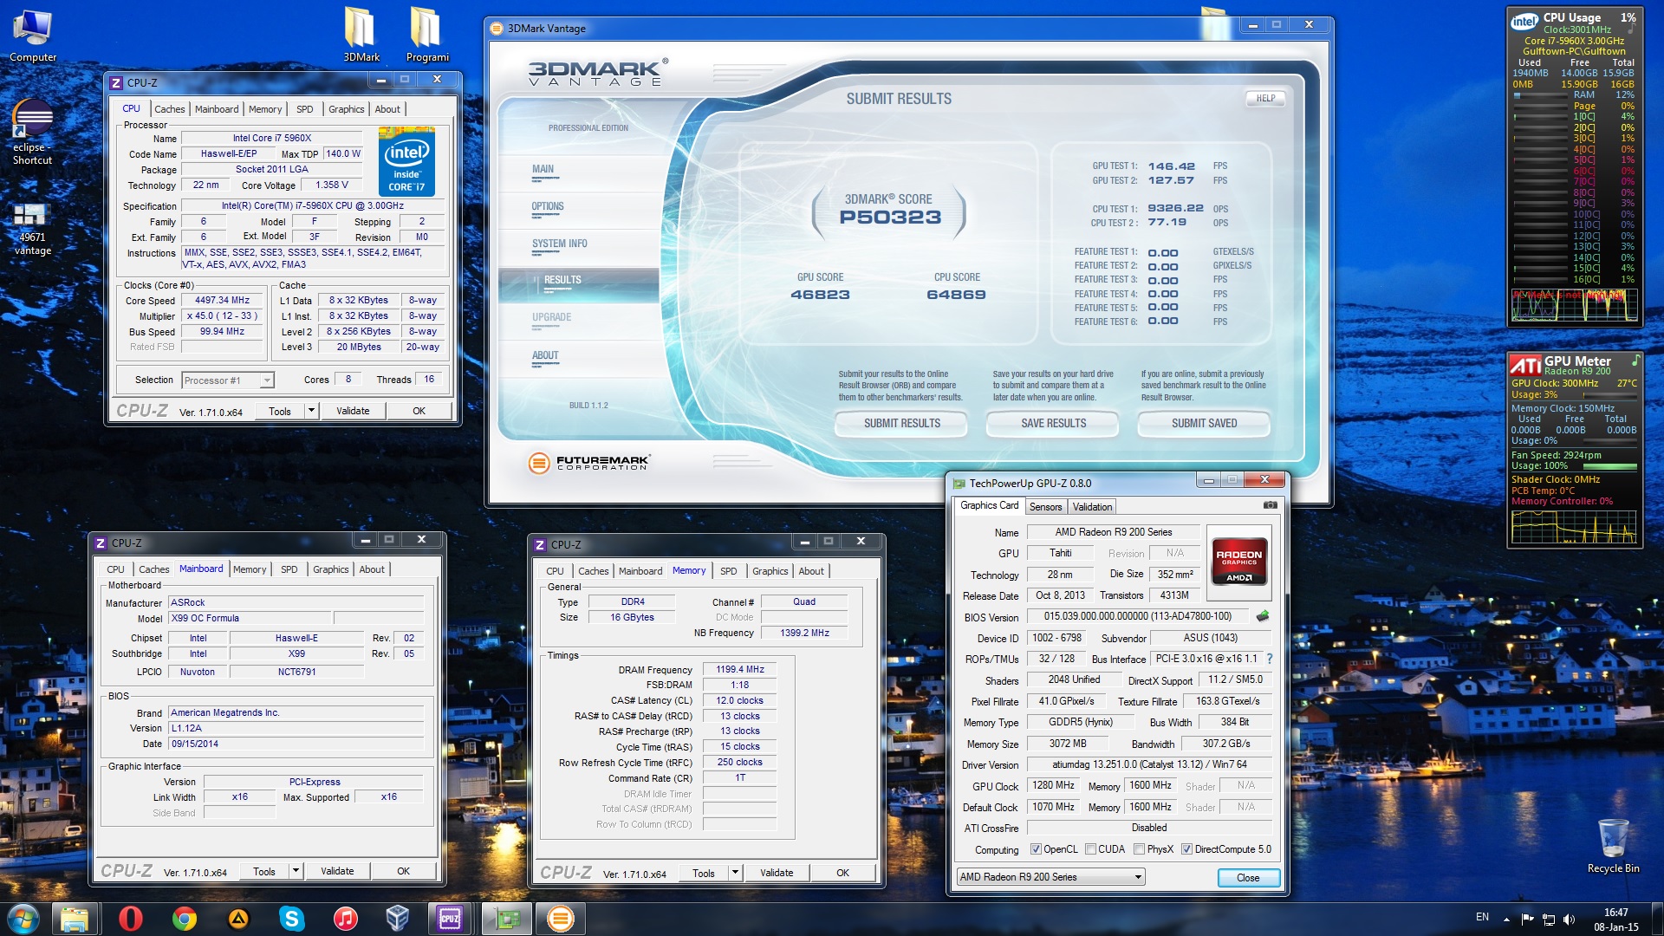Click the SAVE RESULTS button
The image size is (1664, 936).
(x=1053, y=424)
